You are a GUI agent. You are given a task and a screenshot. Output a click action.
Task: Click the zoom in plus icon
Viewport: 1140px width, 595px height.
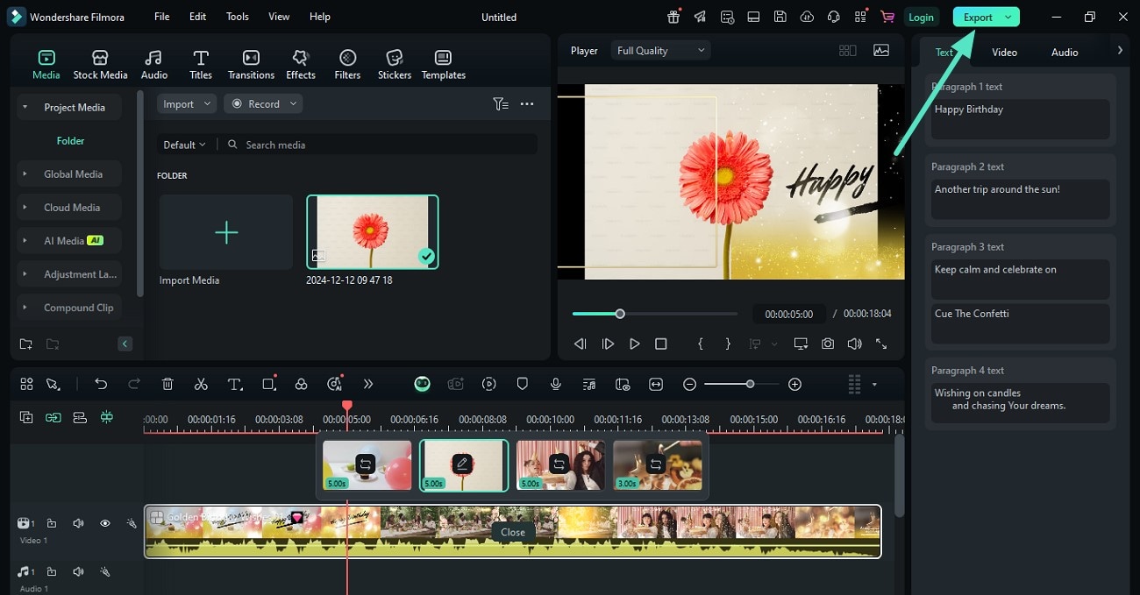pos(794,384)
